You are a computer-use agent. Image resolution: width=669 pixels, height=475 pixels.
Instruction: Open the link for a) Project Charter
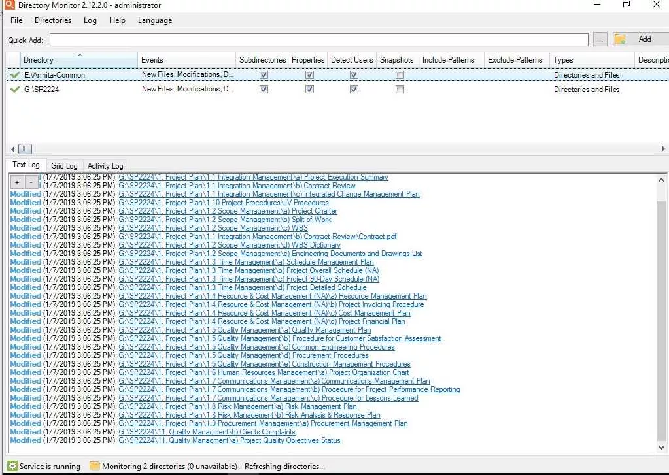click(228, 211)
